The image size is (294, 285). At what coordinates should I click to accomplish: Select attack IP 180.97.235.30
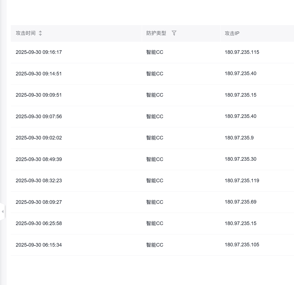(240, 159)
